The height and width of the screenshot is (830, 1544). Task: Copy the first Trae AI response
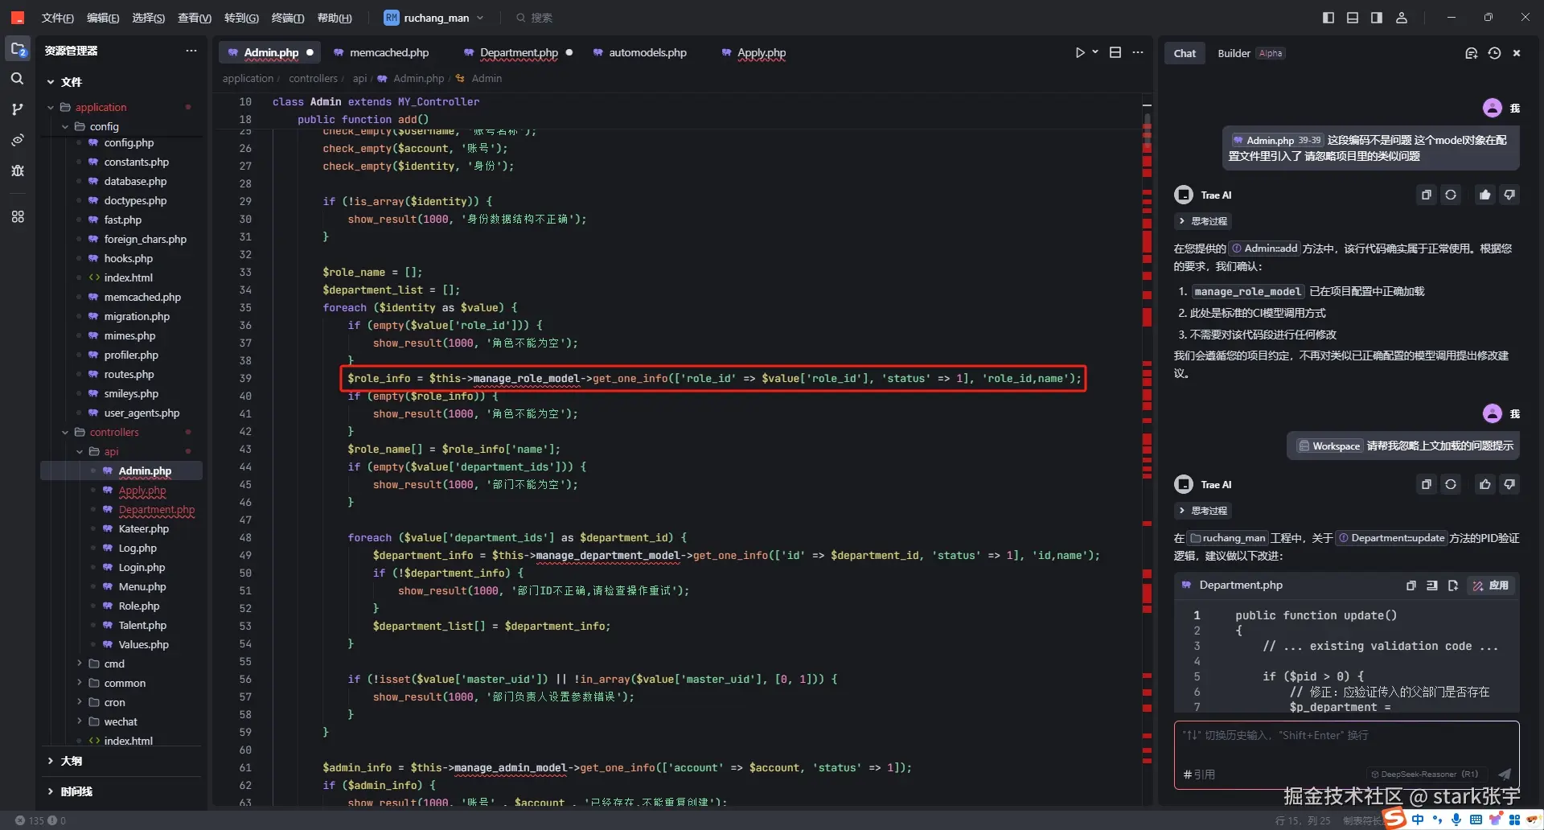[1426, 195]
